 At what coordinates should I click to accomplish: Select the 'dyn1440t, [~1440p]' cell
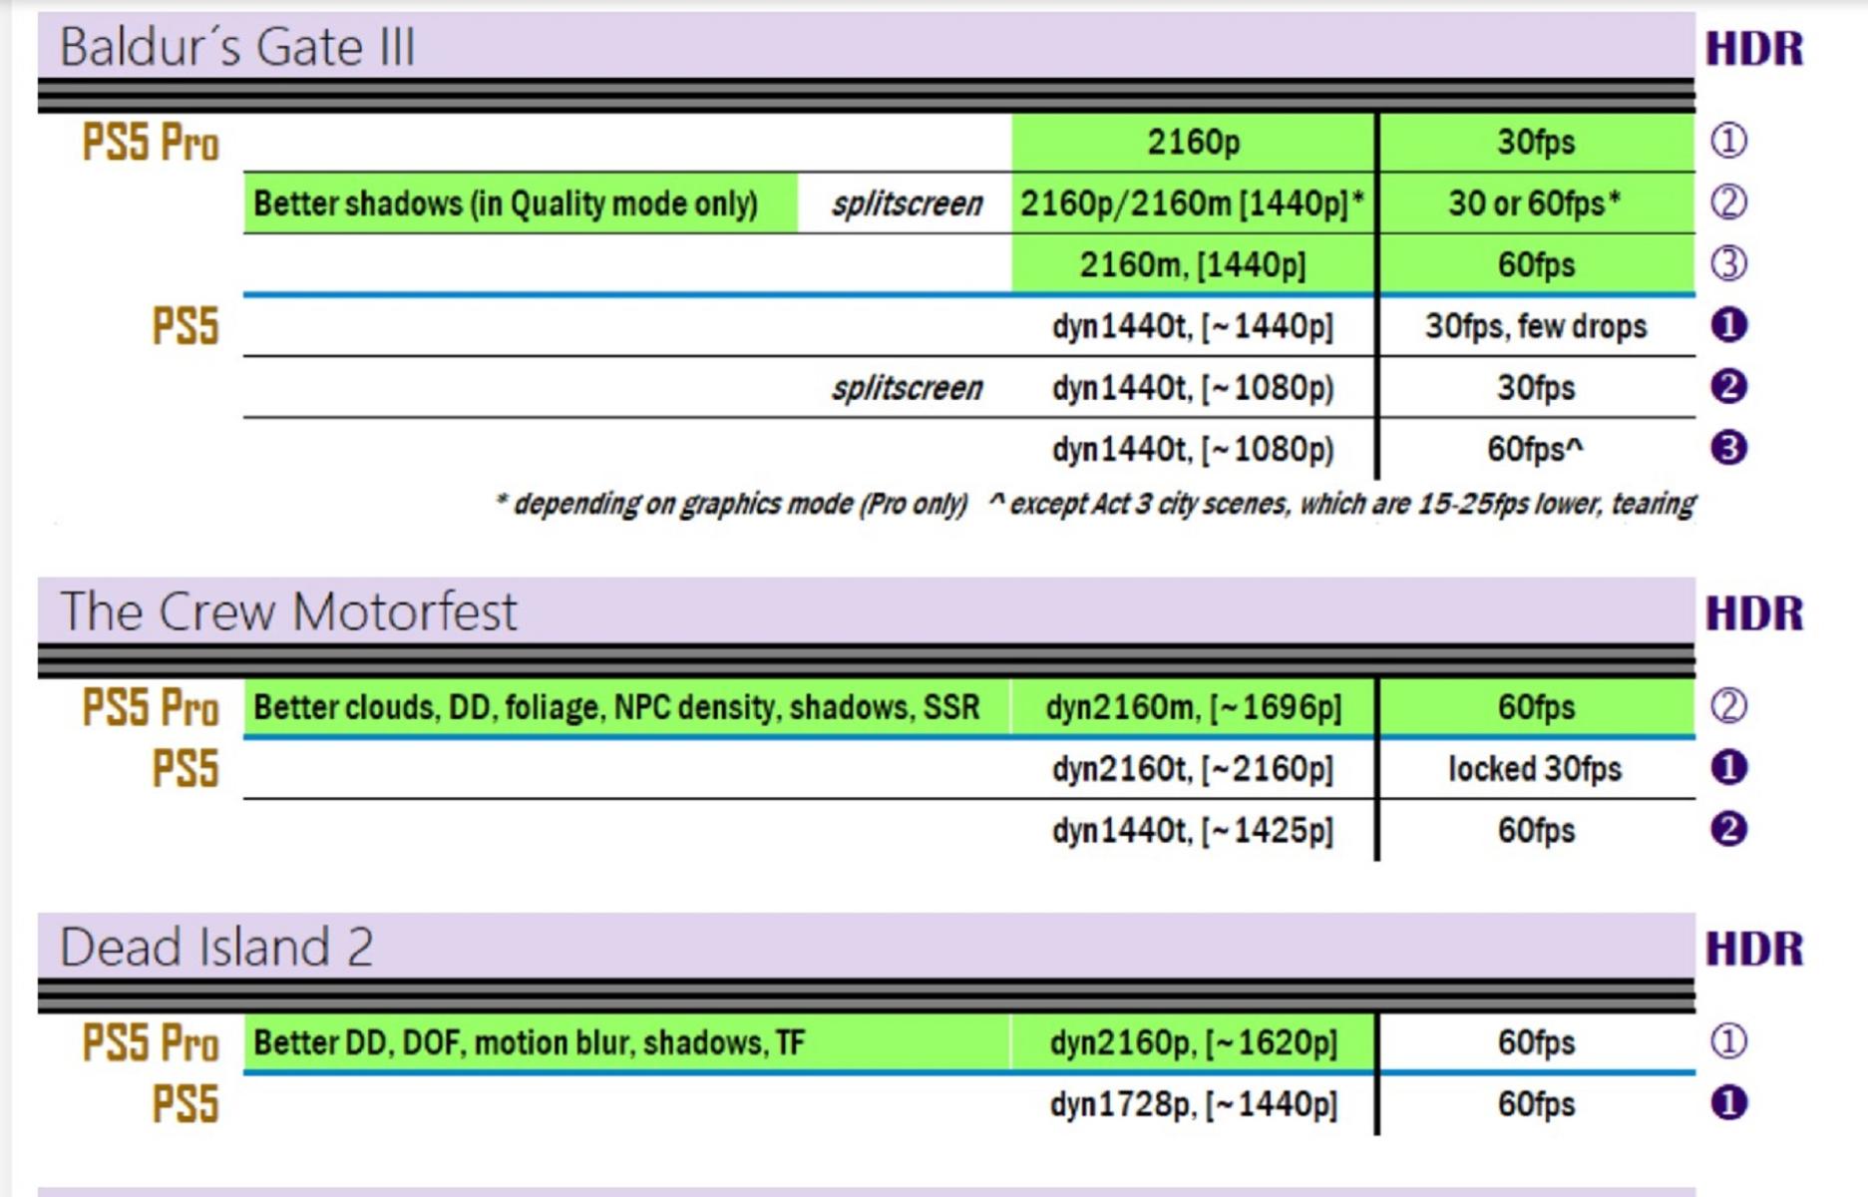1193,327
